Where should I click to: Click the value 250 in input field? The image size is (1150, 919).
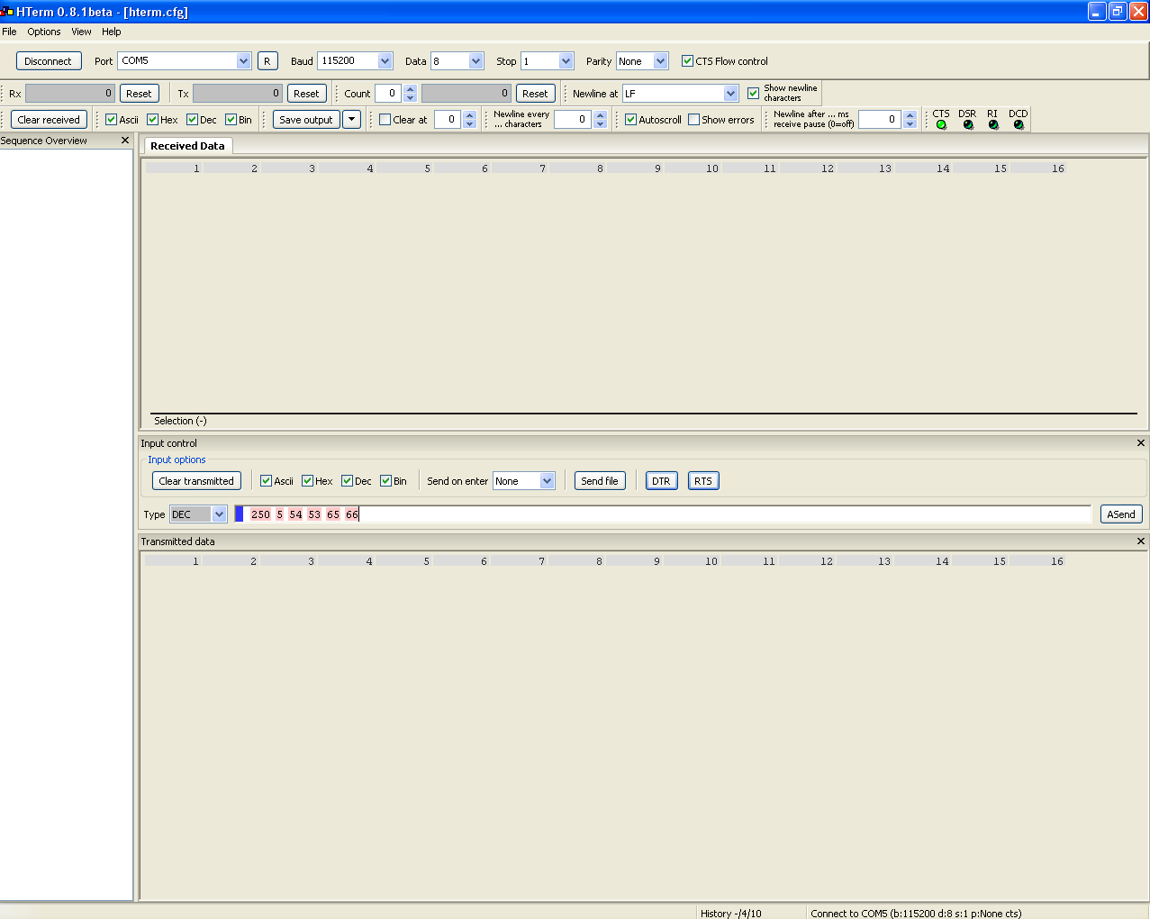point(260,514)
